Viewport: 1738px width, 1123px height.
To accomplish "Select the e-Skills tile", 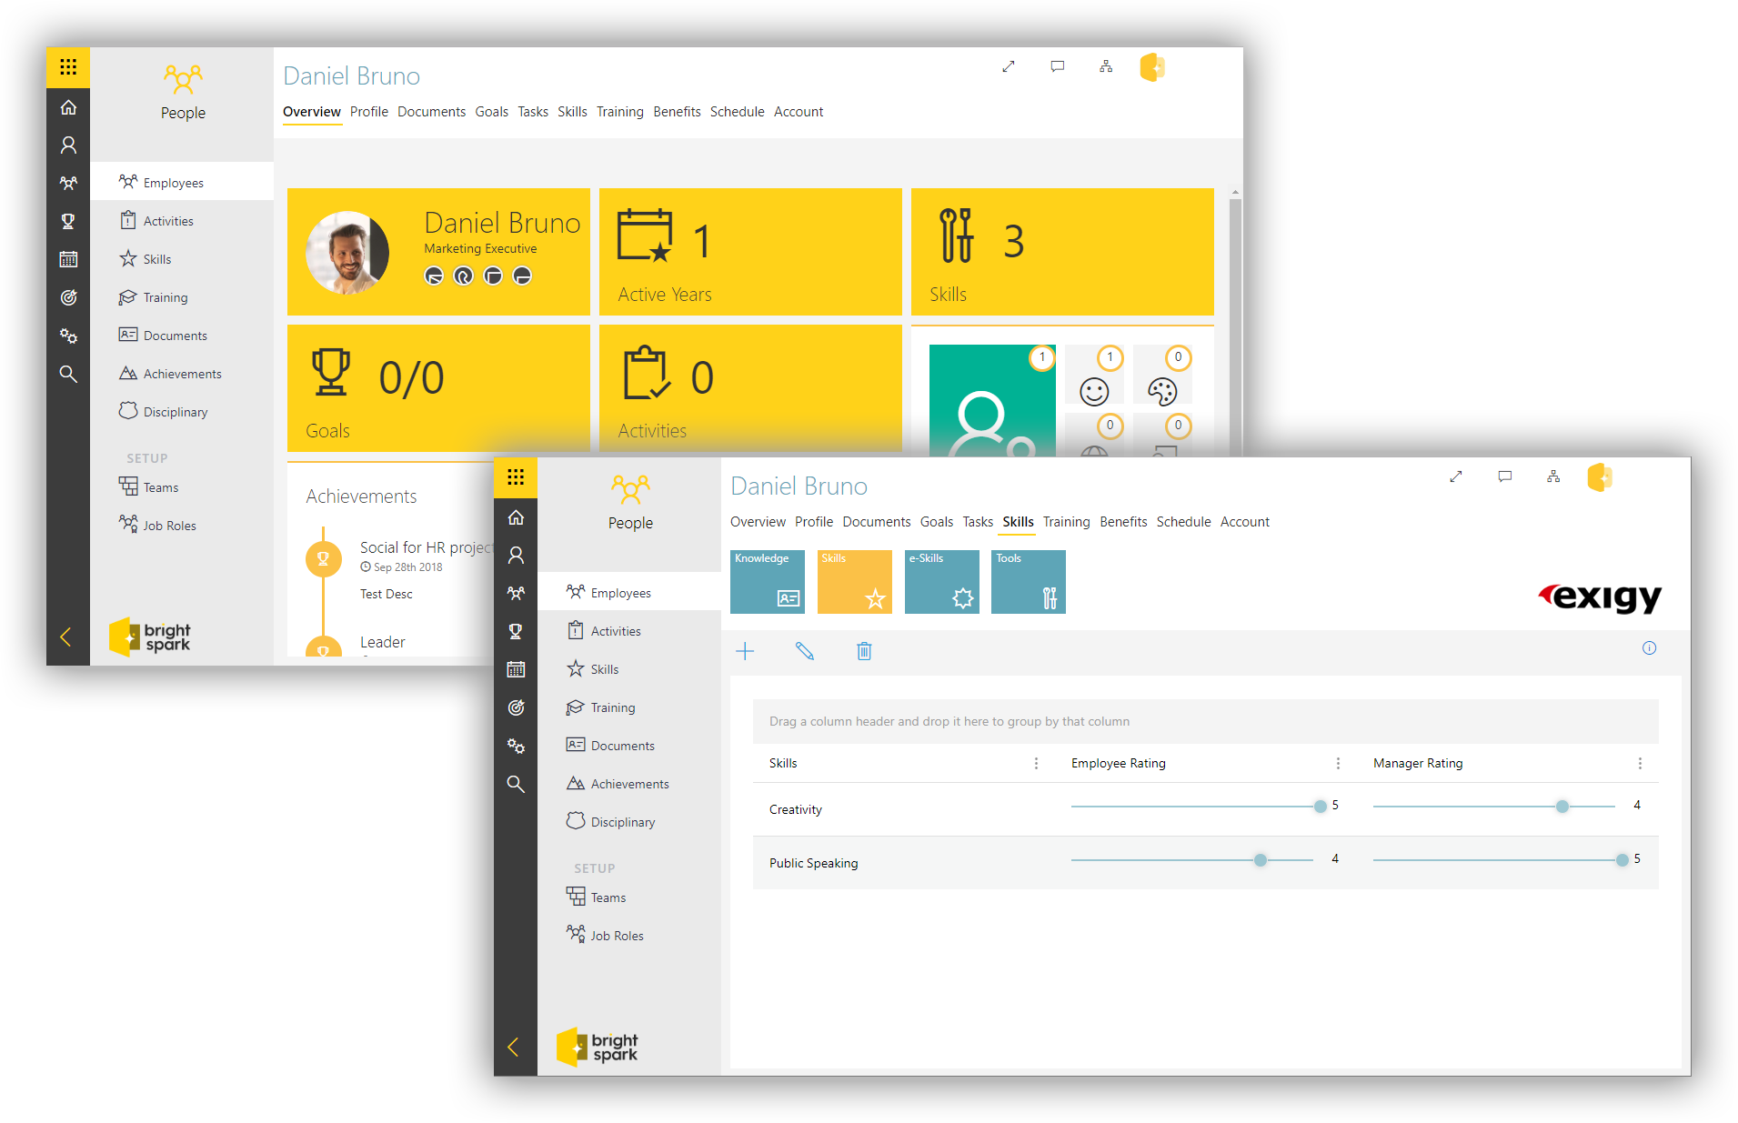I will pos(941,582).
